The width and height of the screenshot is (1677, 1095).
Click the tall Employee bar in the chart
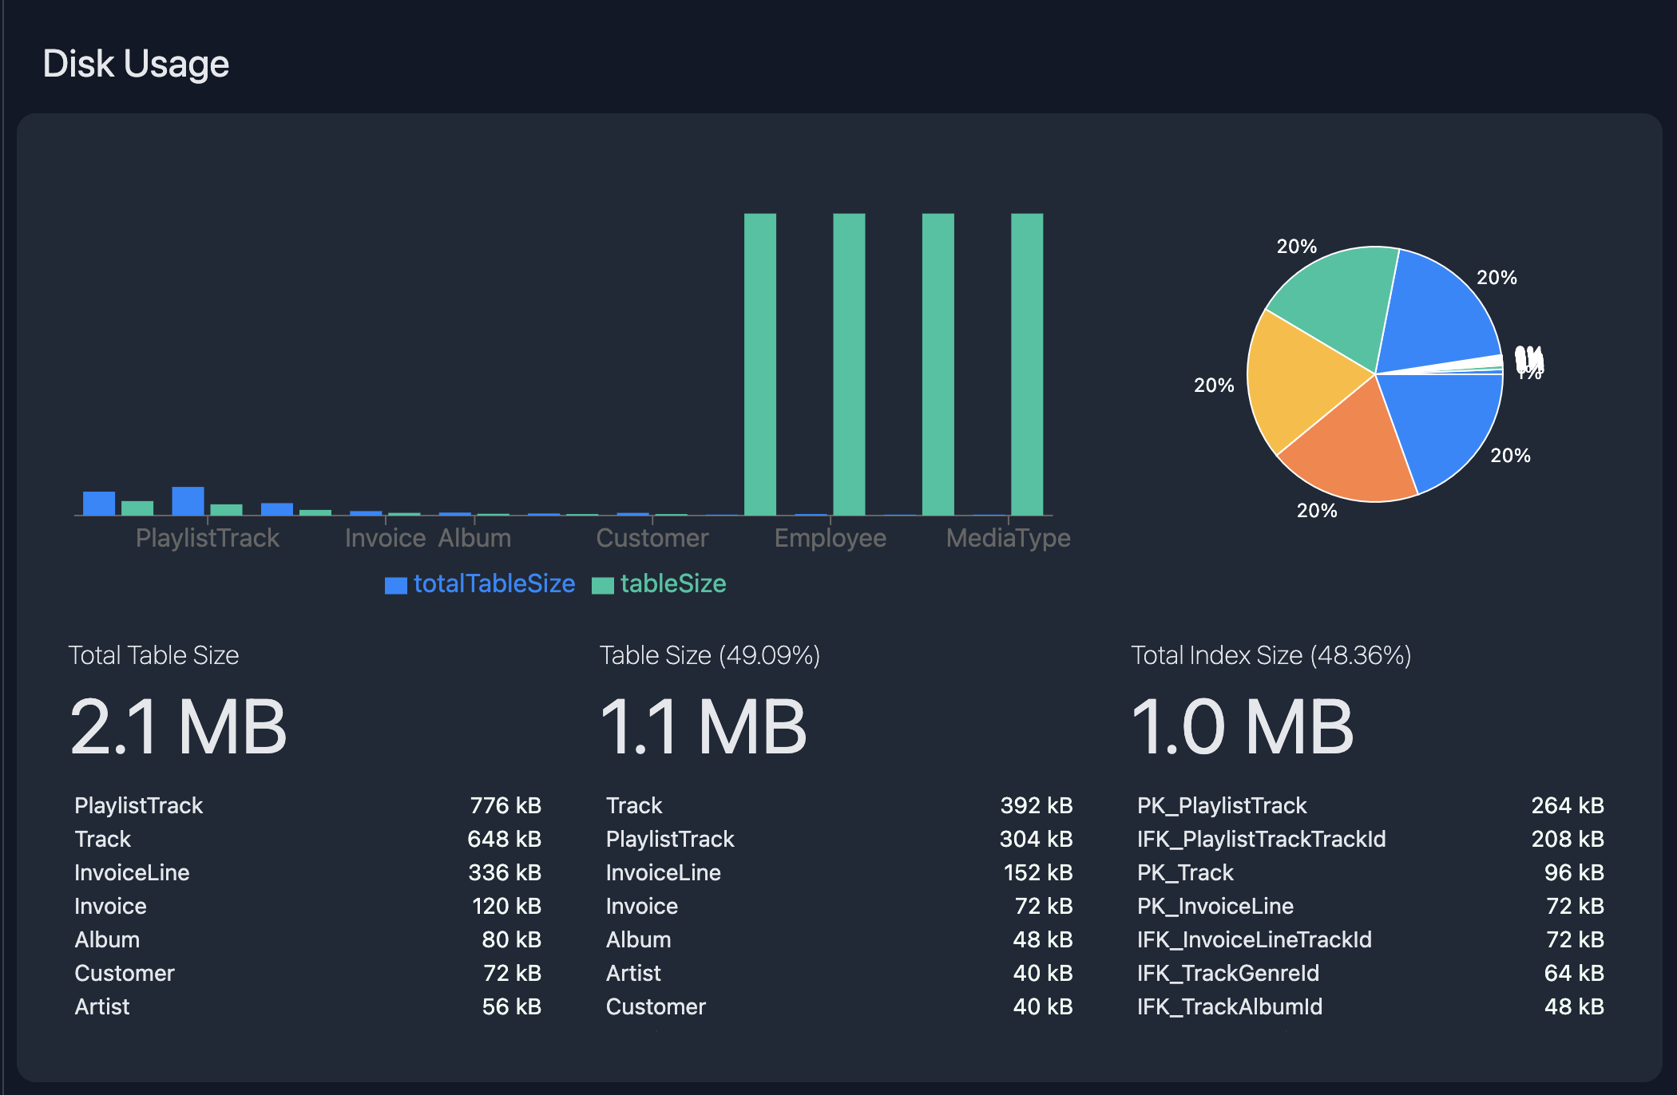(x=848, y=359)
